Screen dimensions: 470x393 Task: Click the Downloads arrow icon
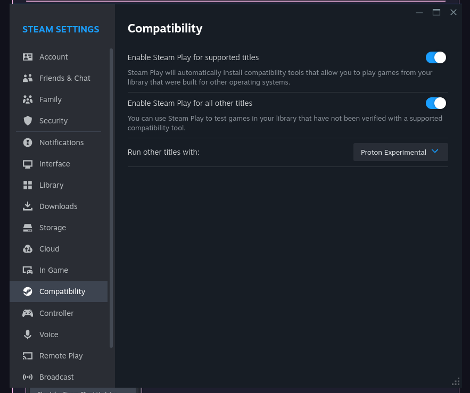click(x=28, y=206)
